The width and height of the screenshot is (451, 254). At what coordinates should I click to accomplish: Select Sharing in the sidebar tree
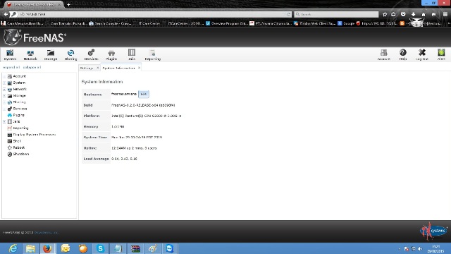(x=19, y=102)
